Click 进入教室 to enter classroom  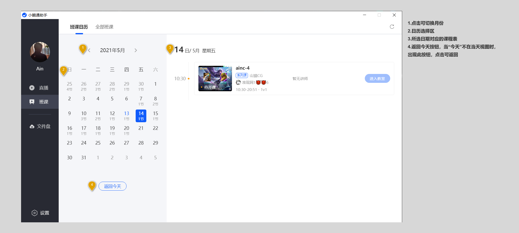[377, 79]
